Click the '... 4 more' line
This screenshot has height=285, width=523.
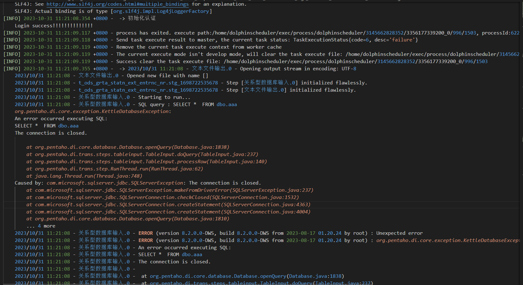(41, 226)
